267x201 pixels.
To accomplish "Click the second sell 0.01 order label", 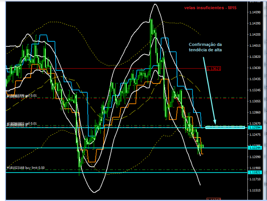I will 21,123.
